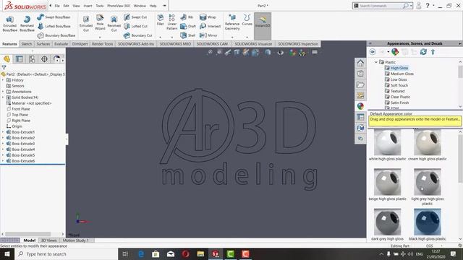Open the File menu

click(57, 6)
